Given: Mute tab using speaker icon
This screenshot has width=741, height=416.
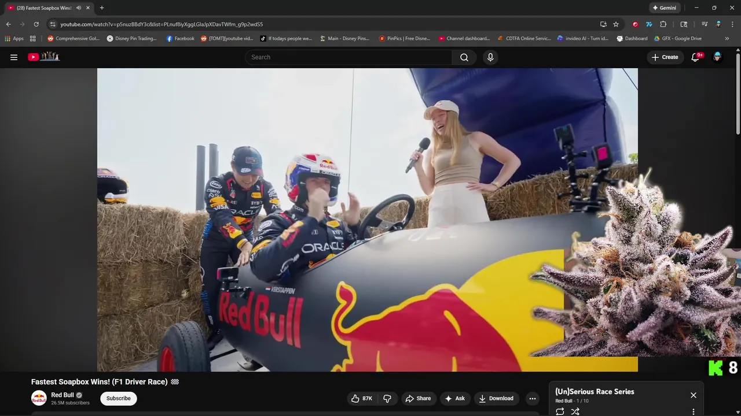Looking at the screenshot, I should pos(79,8).
